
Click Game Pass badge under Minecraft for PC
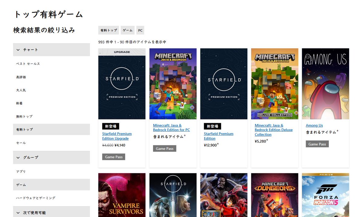165,149
